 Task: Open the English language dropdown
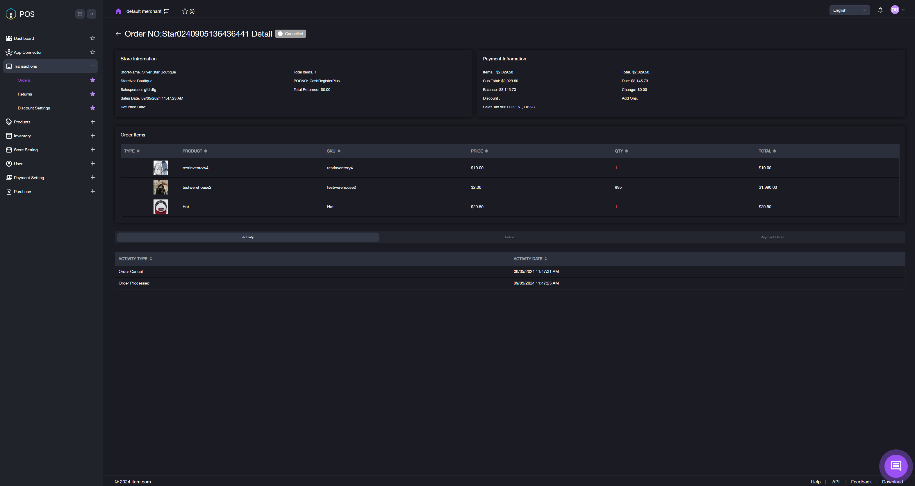click(x=849, y=10)
